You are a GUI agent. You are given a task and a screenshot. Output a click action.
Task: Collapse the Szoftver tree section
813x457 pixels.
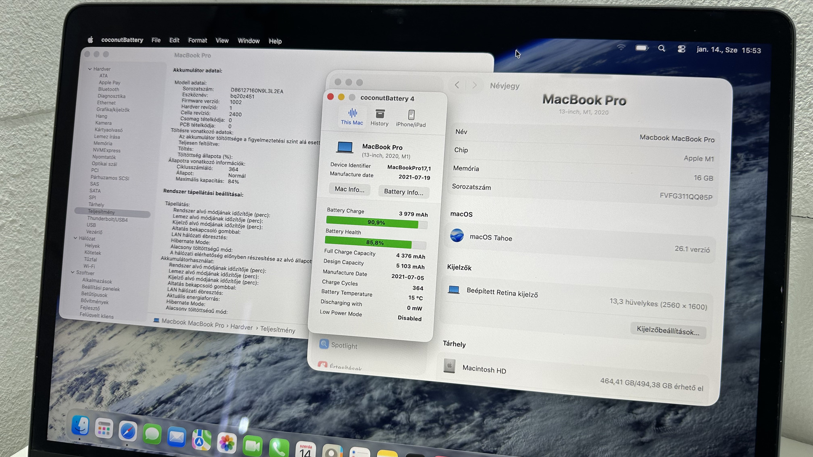[x=72, y=273]
